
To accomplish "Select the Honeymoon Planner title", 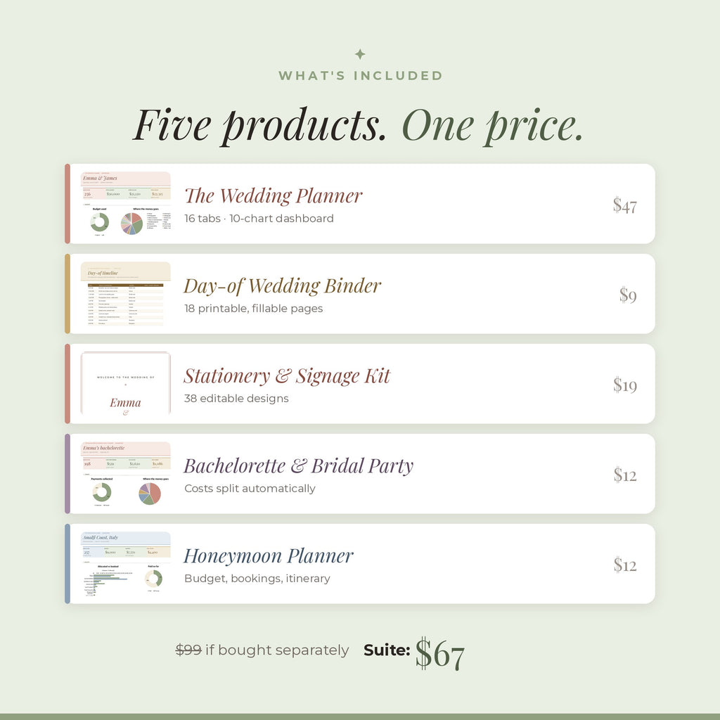I will click(269, 556).
